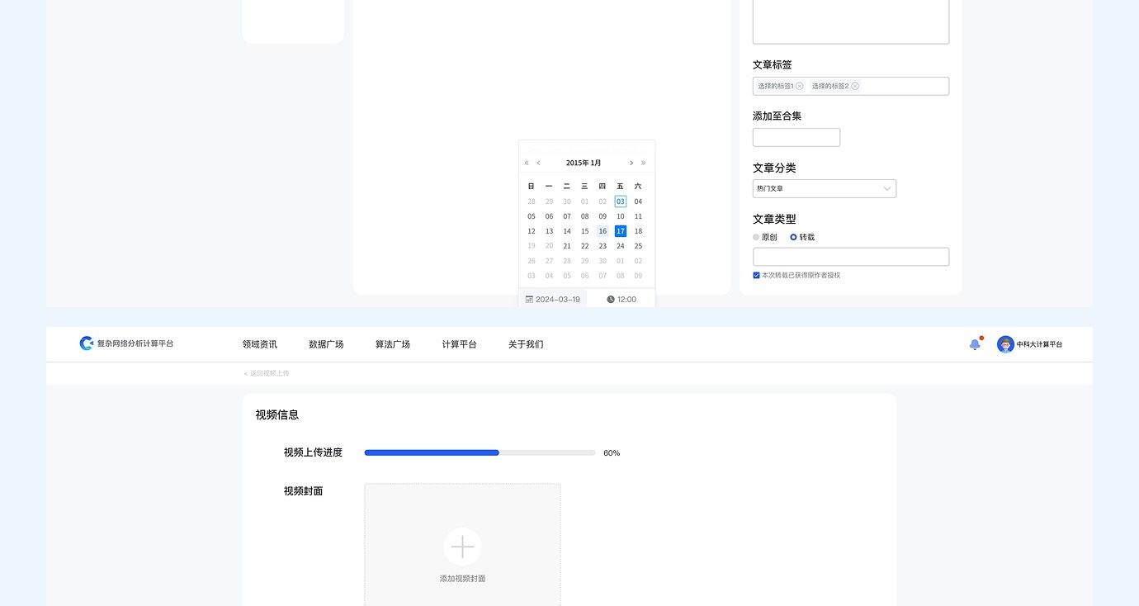The height and width of the screenshot is (606, 1139).
Task: Open the 领域资讯 nav item
Action: [x=260, y=344]
